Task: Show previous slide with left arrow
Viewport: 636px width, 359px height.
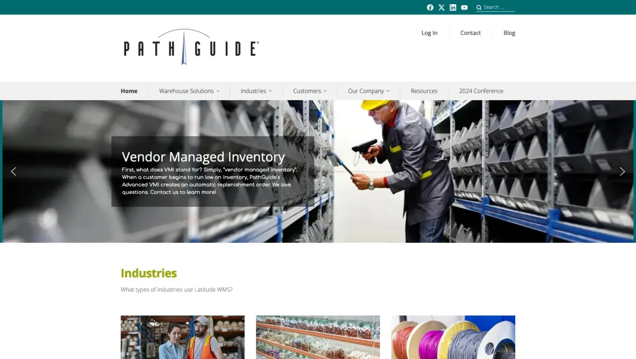Action: coord(14,171)
